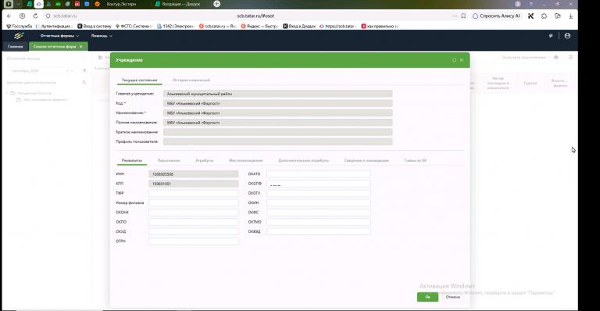This screenshot has width=600, height=311.
Task: Open the Главы по БК tab
Action: [416, 160]
